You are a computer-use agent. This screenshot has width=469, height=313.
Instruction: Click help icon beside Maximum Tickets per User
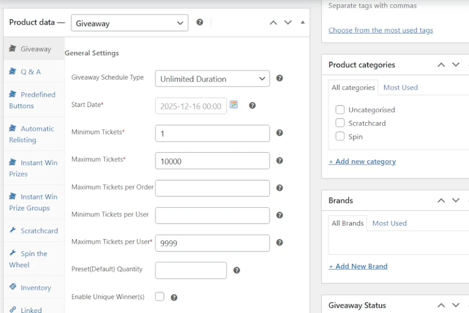[x=280, y=243]
